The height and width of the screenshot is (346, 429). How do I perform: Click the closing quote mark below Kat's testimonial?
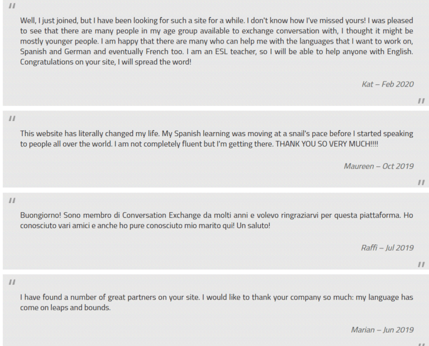tap(421, 101)
